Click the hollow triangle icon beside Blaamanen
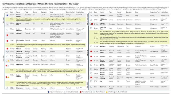 click(7, 88)
